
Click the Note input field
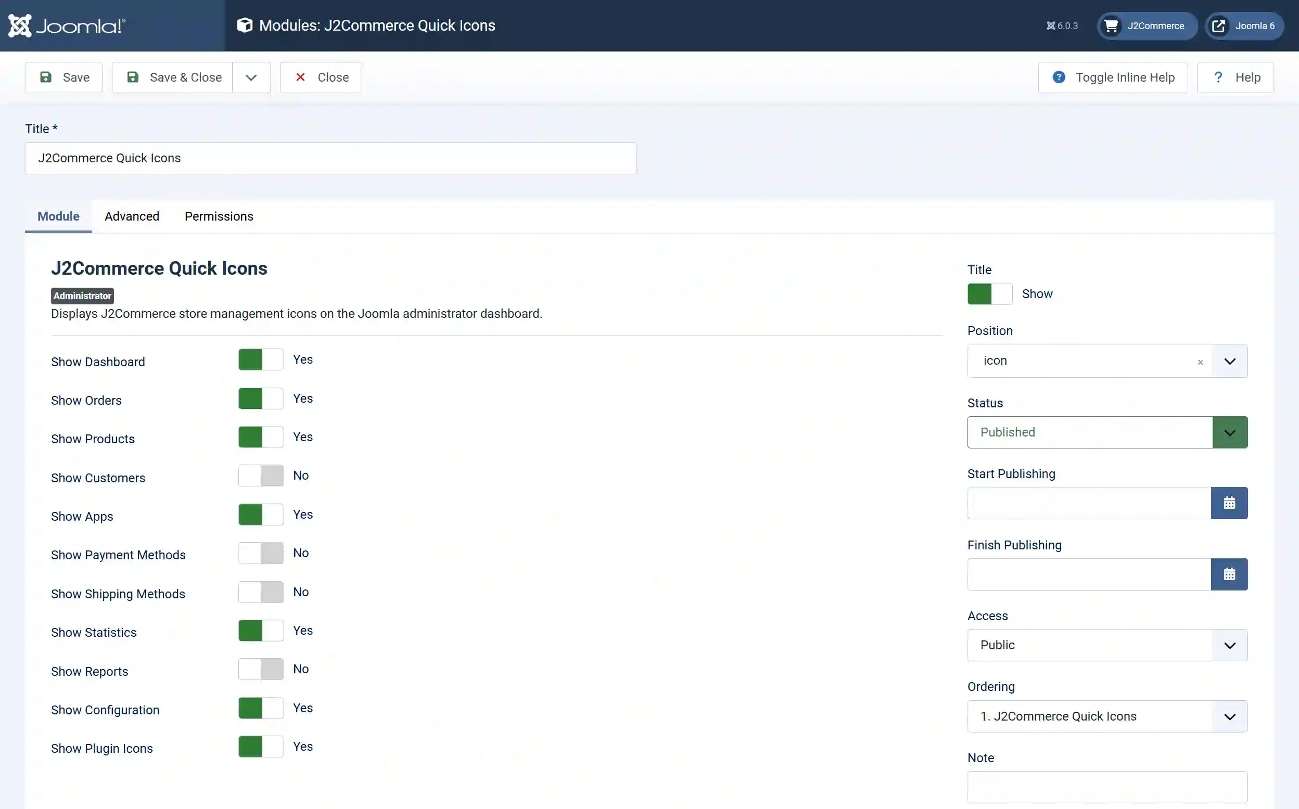1107,787
